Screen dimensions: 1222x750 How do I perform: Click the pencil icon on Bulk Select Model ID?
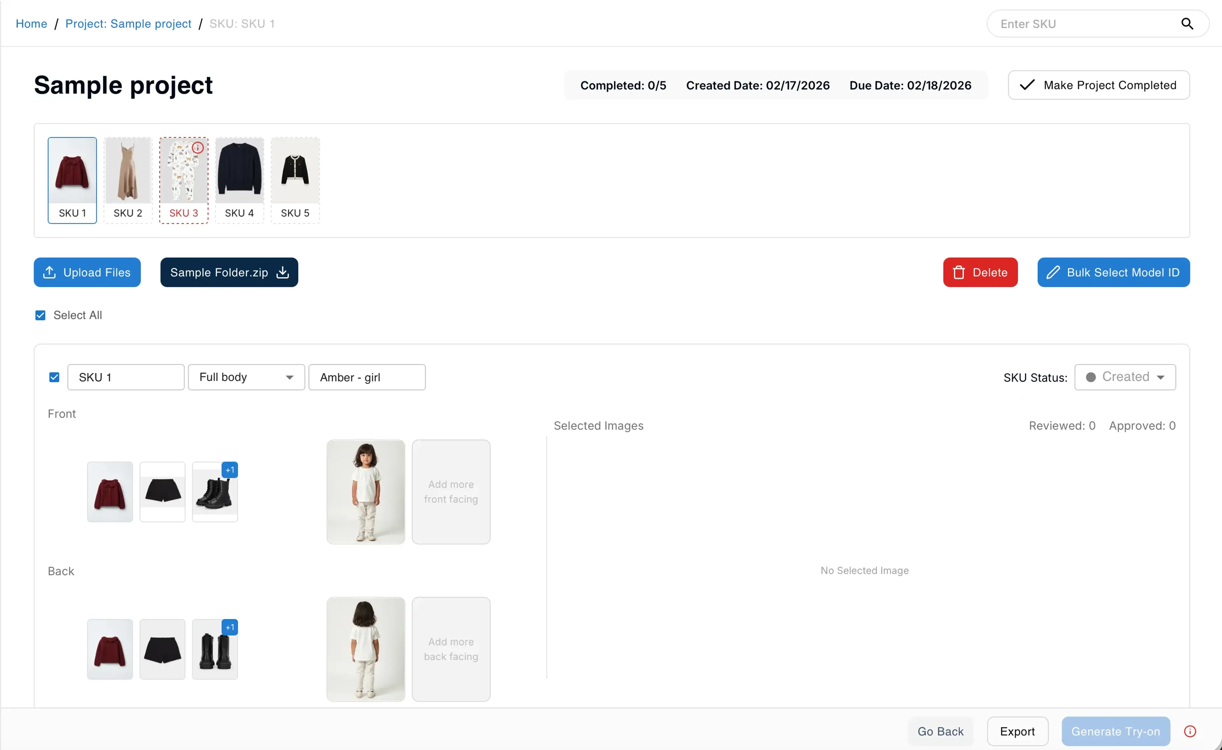pos(1053,272)
